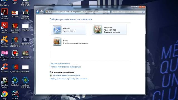This screenshot has height=100, width=178.
Task: Select the Opera desktop shortcut
Action: (15, 2)
